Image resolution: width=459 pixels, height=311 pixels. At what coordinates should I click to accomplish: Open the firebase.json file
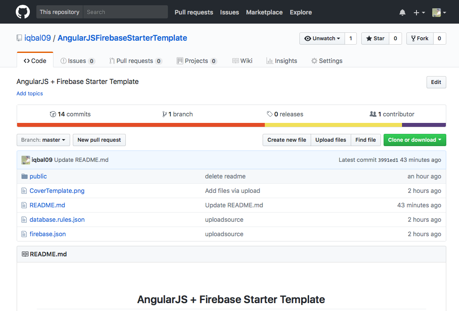[48, 234]
